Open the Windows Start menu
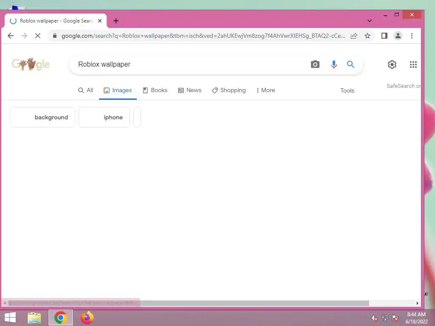 pyautogui.click(x=10, y=318)
